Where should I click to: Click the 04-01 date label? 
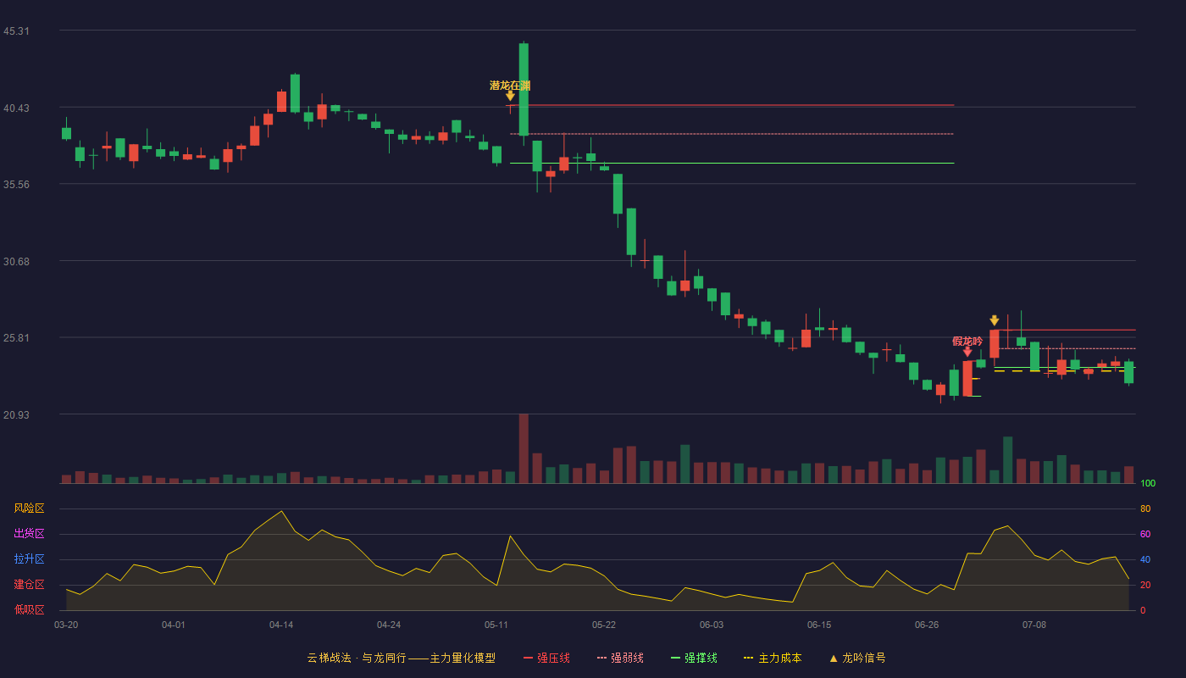(x=174, y=625)
